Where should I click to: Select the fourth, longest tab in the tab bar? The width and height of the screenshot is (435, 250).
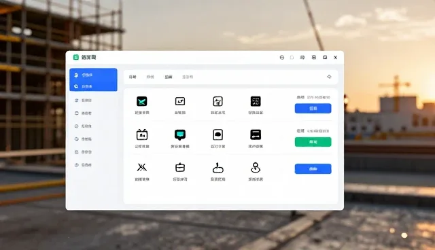[x=188, y=77]
